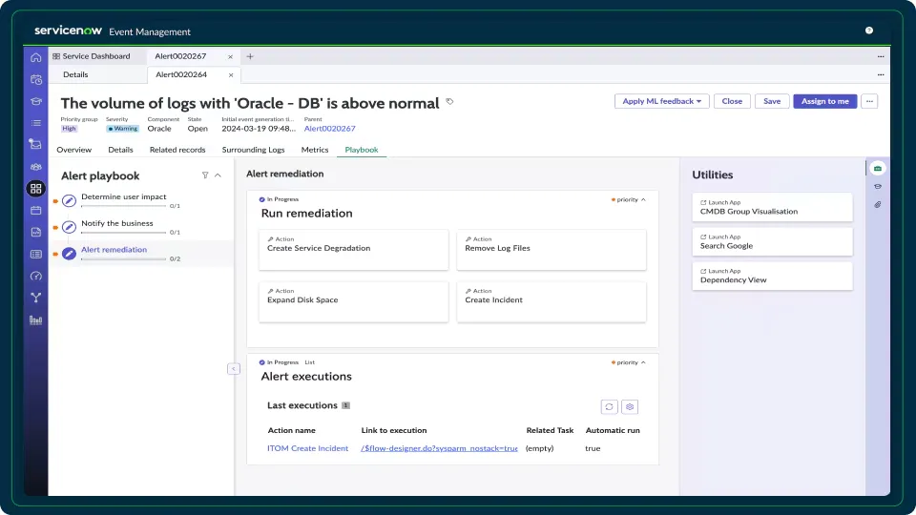Open the list icon in left sidebar
Screen dimensions: 916x515
[35, 123]
